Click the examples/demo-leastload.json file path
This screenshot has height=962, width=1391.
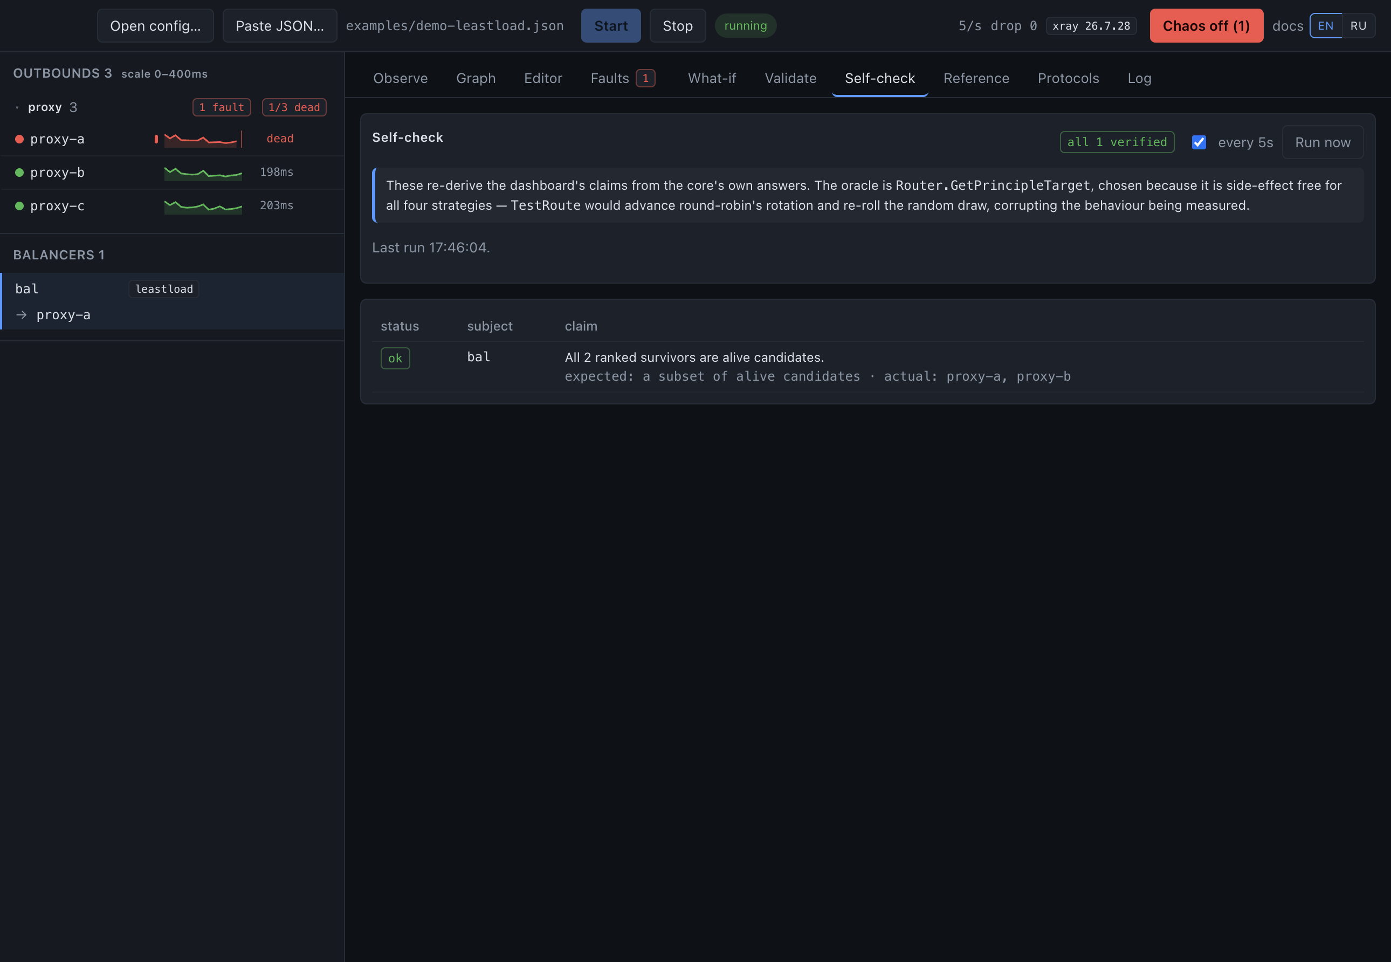(x=455, y=26)
